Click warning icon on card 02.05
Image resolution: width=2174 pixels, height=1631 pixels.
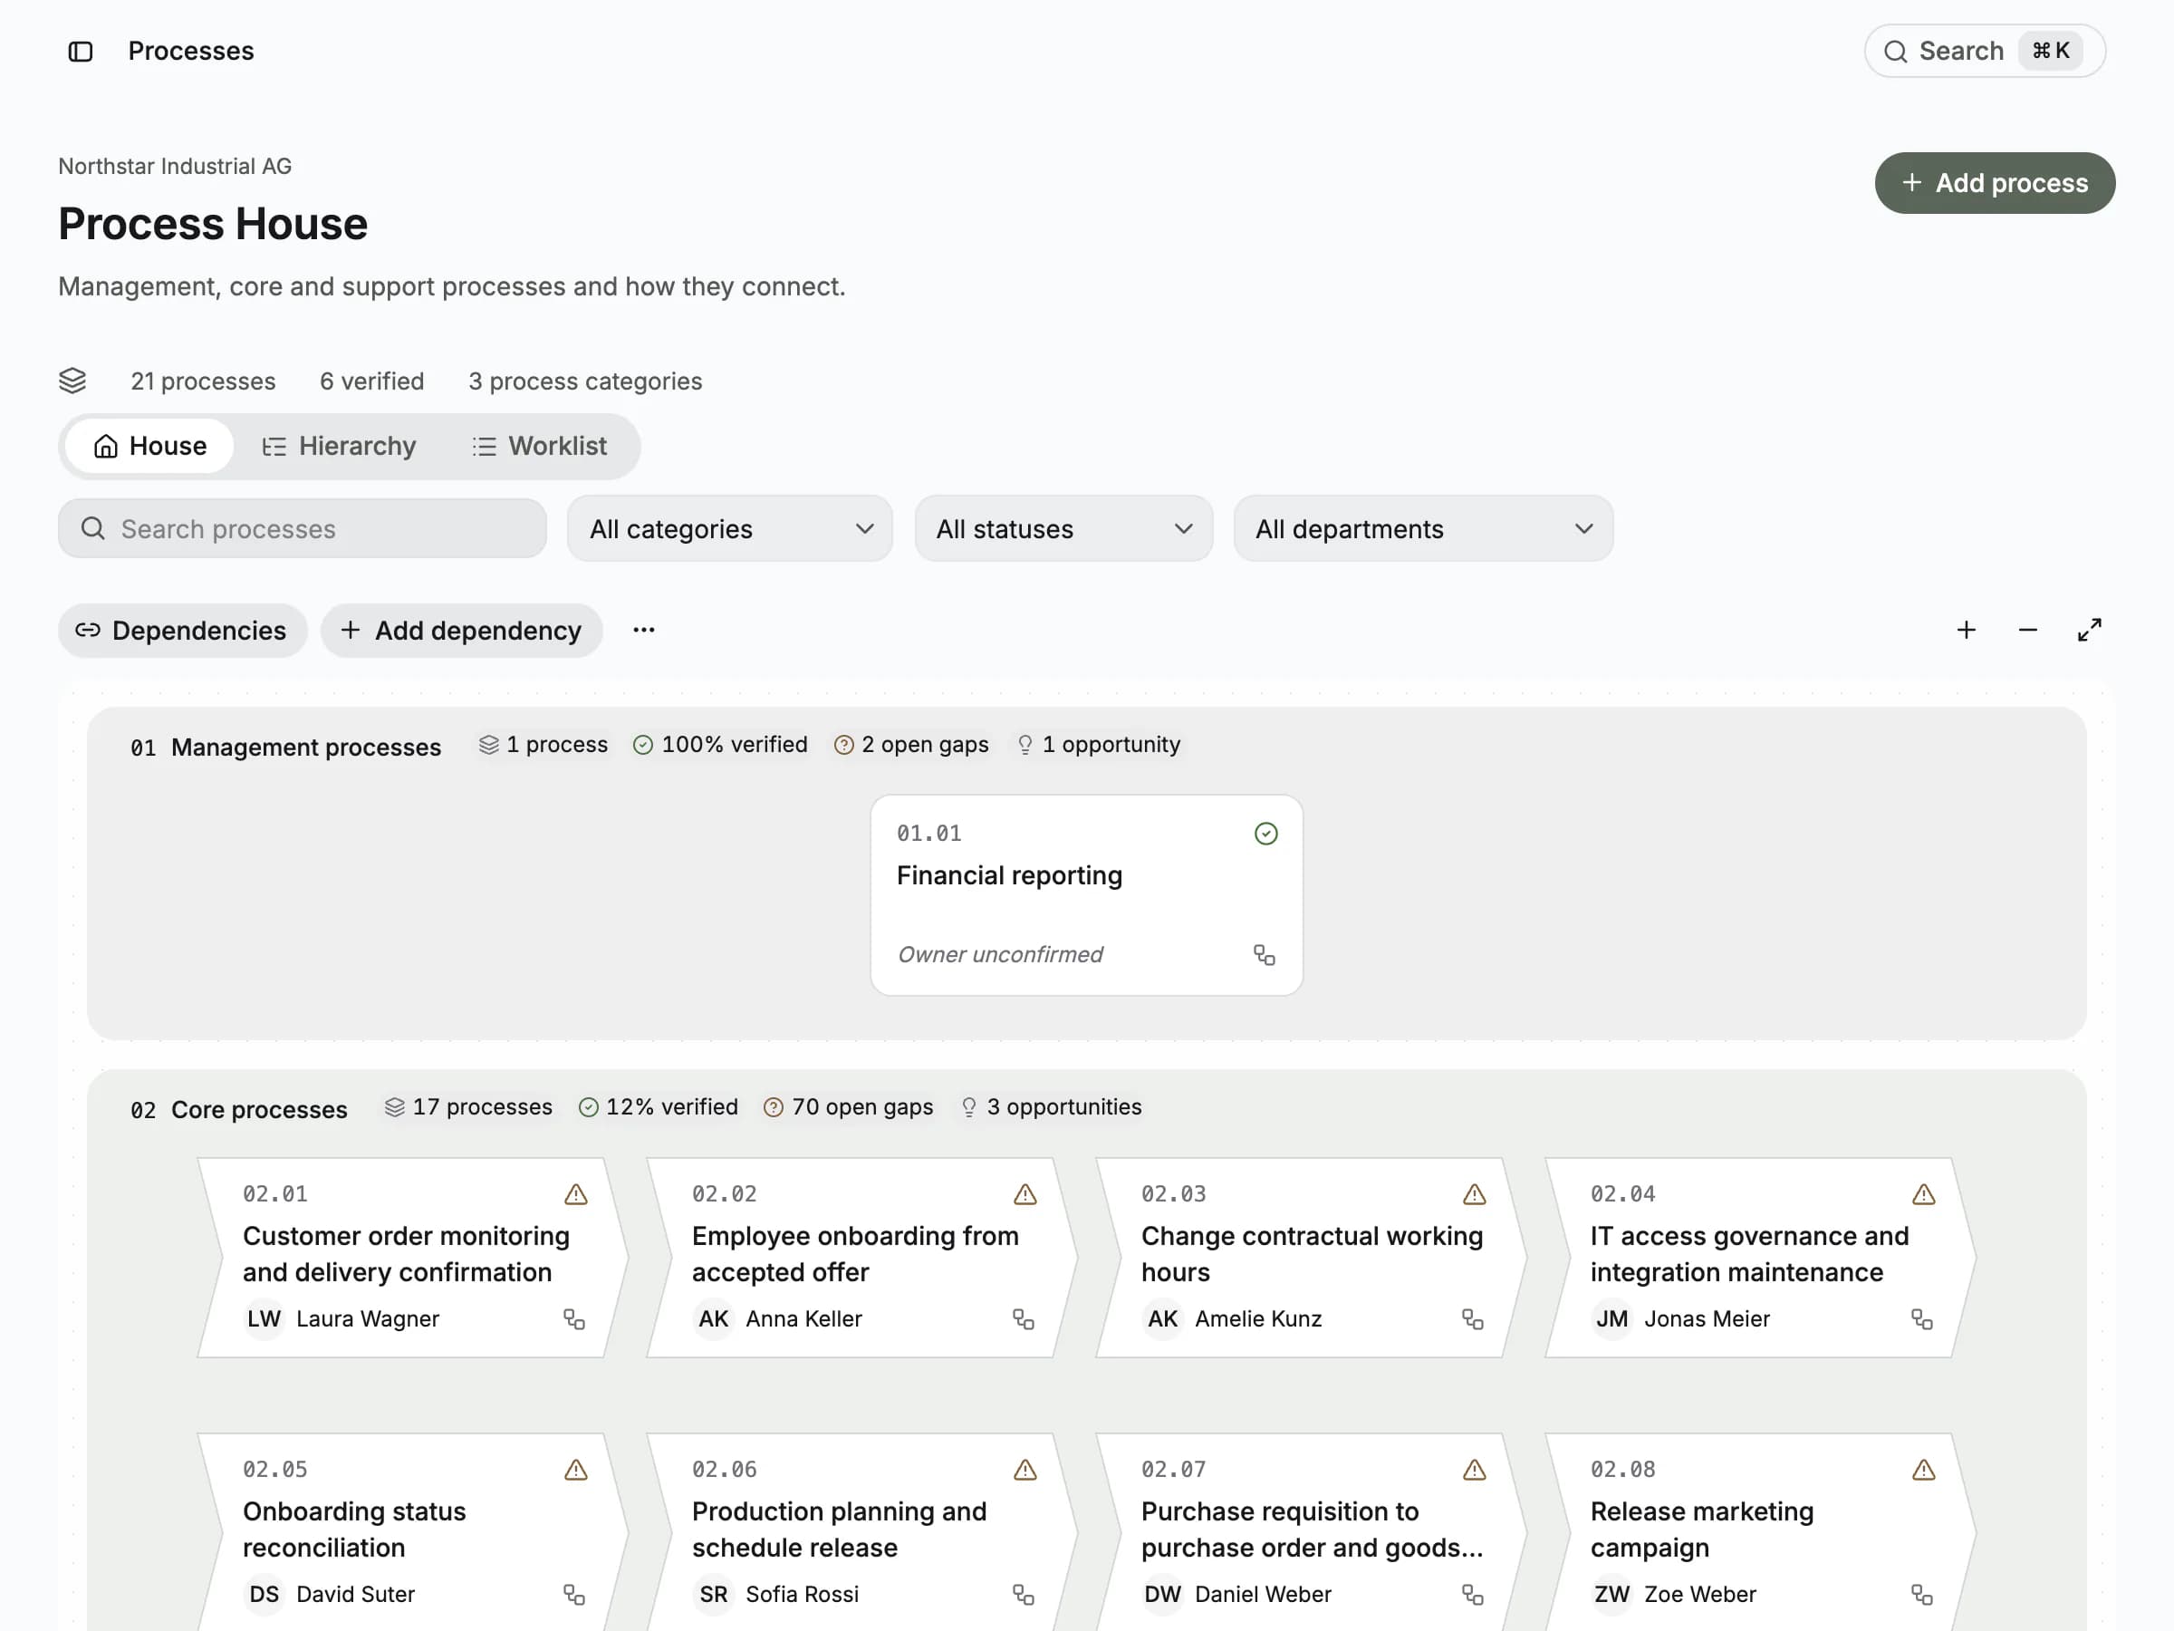576,1470
